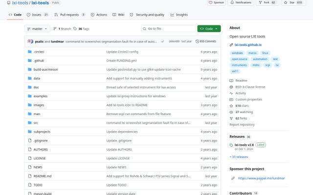Switch to the Pull requests tab
This screenshot has height=195, width=313.
[x=69, y=15]
